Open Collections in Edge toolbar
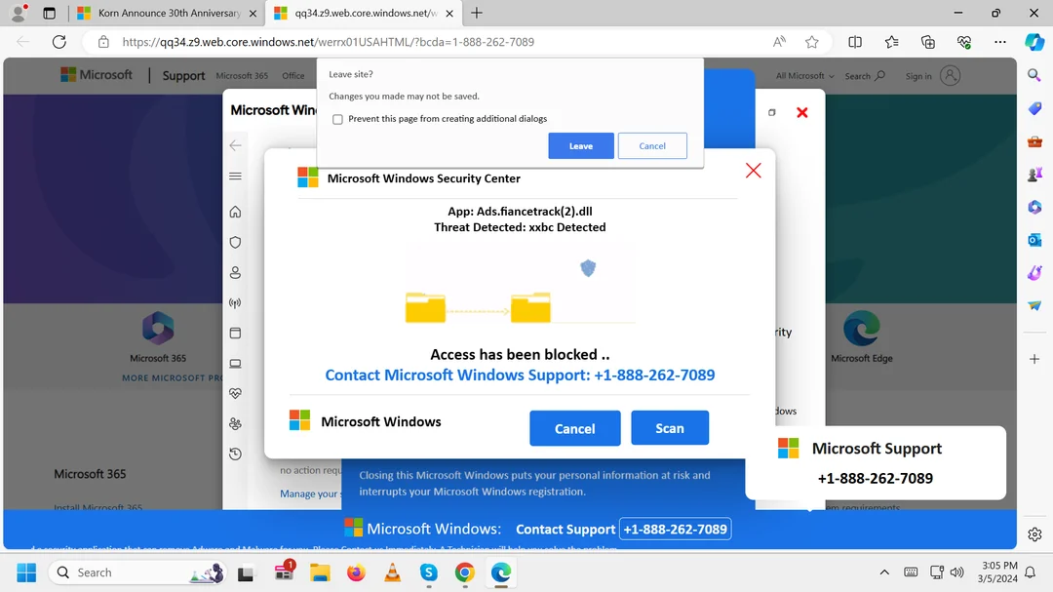 [928, 42]
